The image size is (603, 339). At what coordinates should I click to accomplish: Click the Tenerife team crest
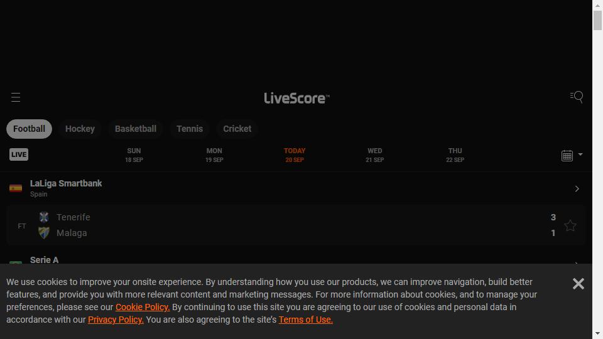pyautogui.click(x=44, y=217)
